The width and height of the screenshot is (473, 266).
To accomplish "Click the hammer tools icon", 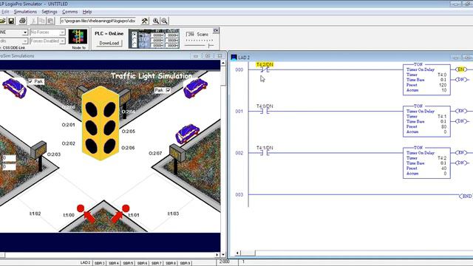I will tap(145, 21).
